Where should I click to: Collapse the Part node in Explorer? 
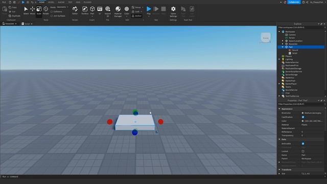[283, 47]
